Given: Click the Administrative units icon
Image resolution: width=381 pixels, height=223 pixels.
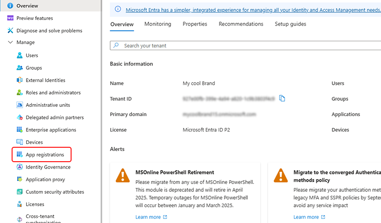Looking at the screenshot, I should [20, 105].
